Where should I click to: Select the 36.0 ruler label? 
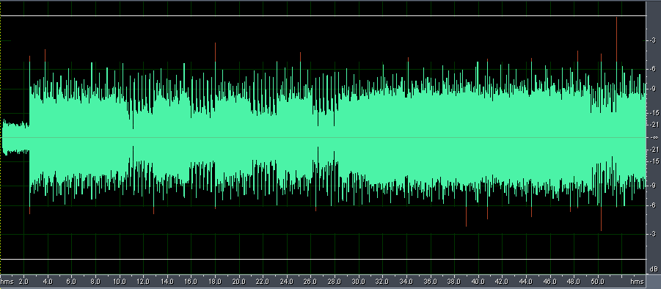[x=431, y=281]
